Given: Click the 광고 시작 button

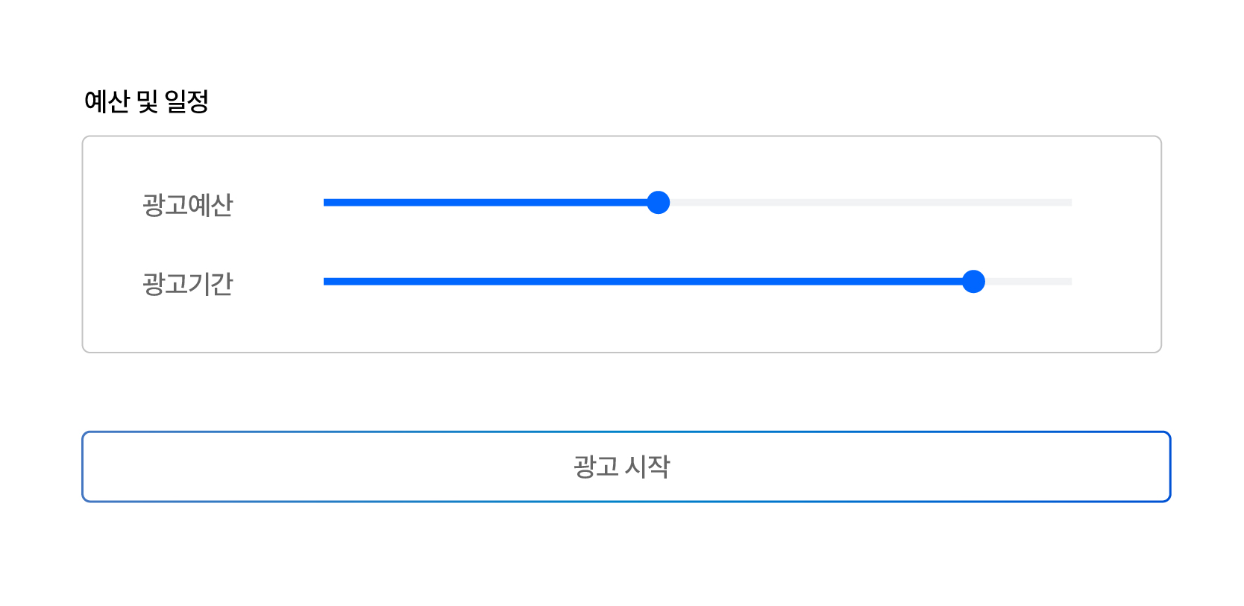Looking at the screenshot, I should click(626, 467).
